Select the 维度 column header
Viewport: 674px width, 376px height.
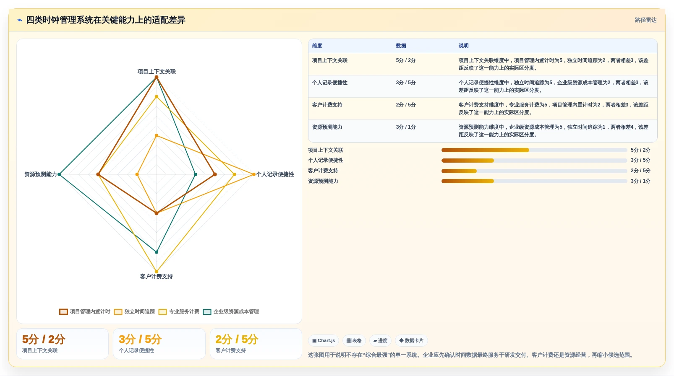pos(317,46)
